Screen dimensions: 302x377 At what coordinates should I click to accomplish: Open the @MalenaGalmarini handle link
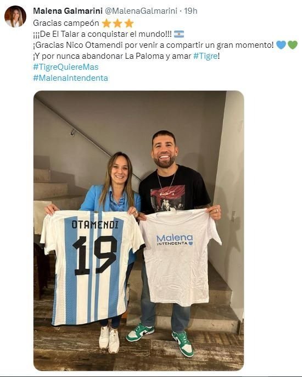(141, 11)
